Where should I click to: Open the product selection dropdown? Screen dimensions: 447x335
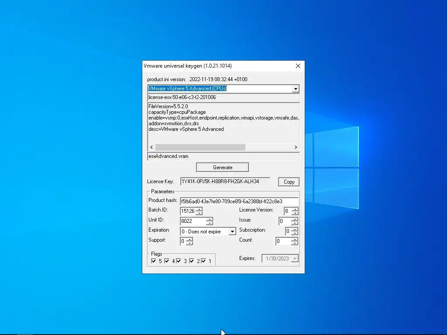coord(296,89)
